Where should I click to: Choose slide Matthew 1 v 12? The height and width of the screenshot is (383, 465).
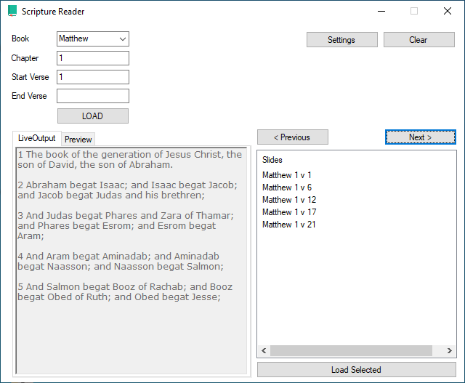(x=289, y=200)
